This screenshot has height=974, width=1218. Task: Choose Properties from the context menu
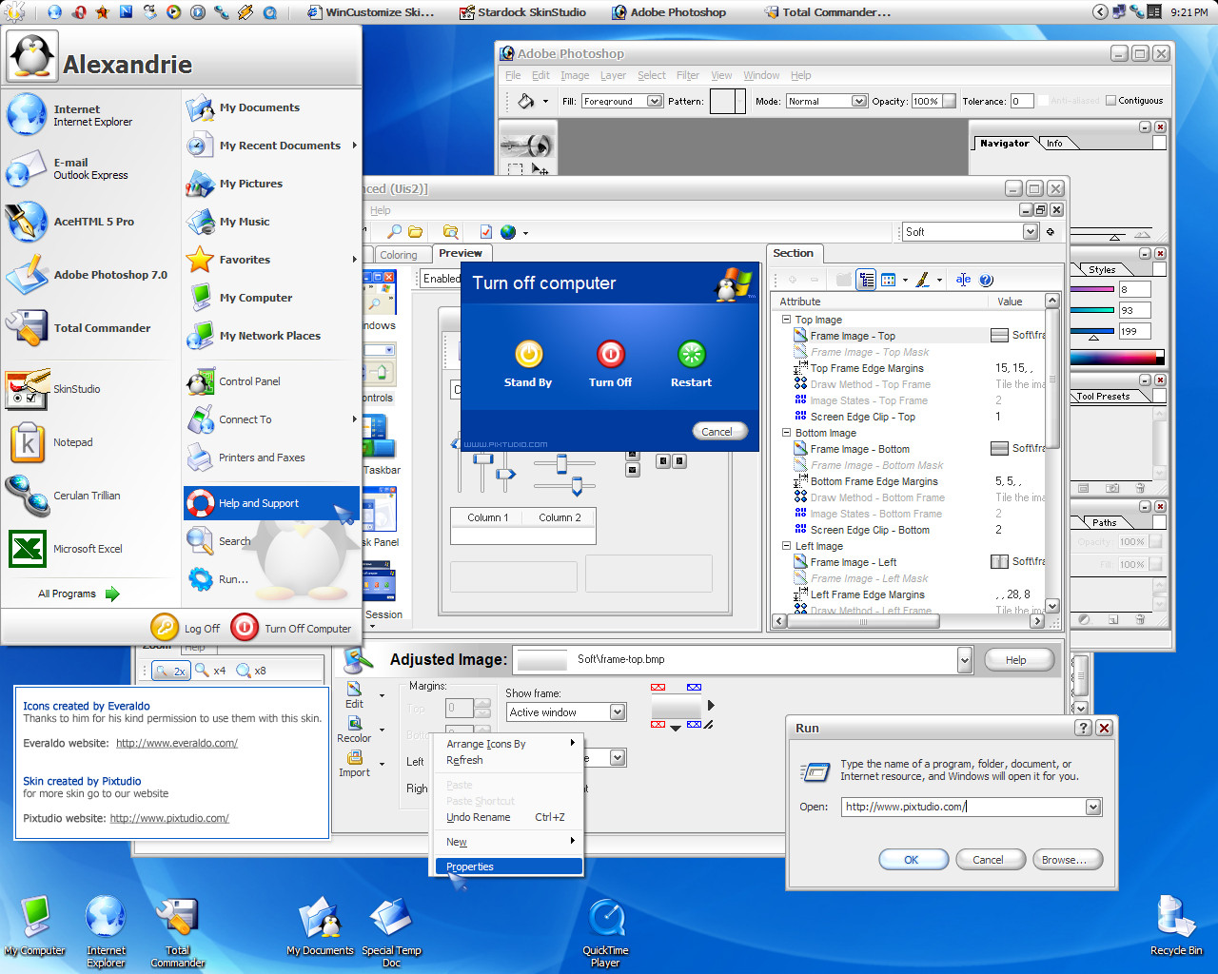click(470, 867)
